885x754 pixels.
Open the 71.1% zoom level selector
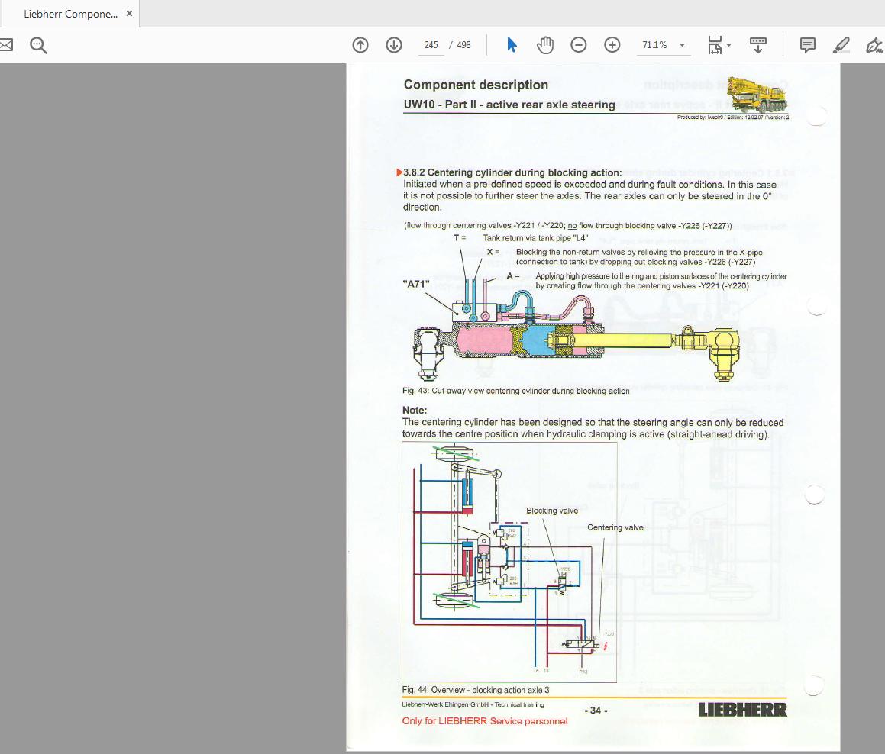coord(655,45)
